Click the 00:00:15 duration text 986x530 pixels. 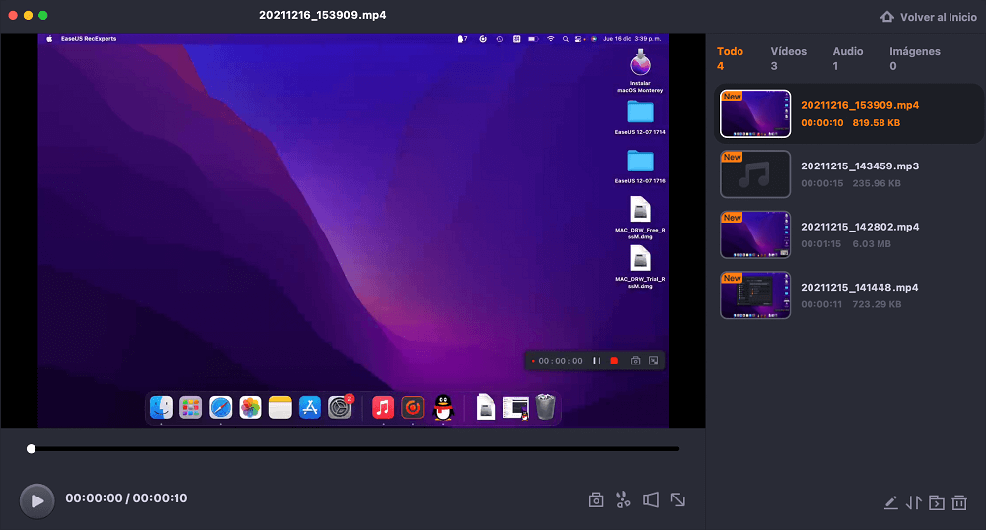[822, 183]
